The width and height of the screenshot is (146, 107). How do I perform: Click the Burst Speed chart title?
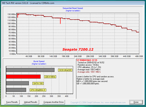(x=39, y=61)
